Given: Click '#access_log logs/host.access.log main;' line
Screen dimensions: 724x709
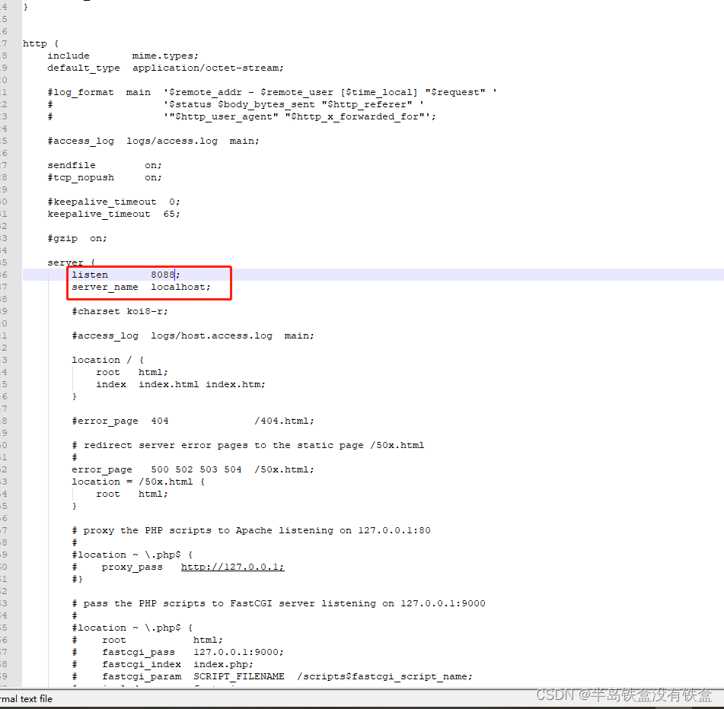Looking at the screenshot, I should [193, 335].
